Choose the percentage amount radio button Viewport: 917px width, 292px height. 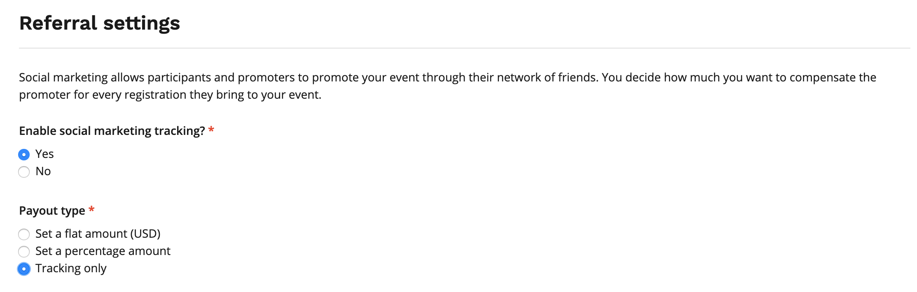point(24,252)
